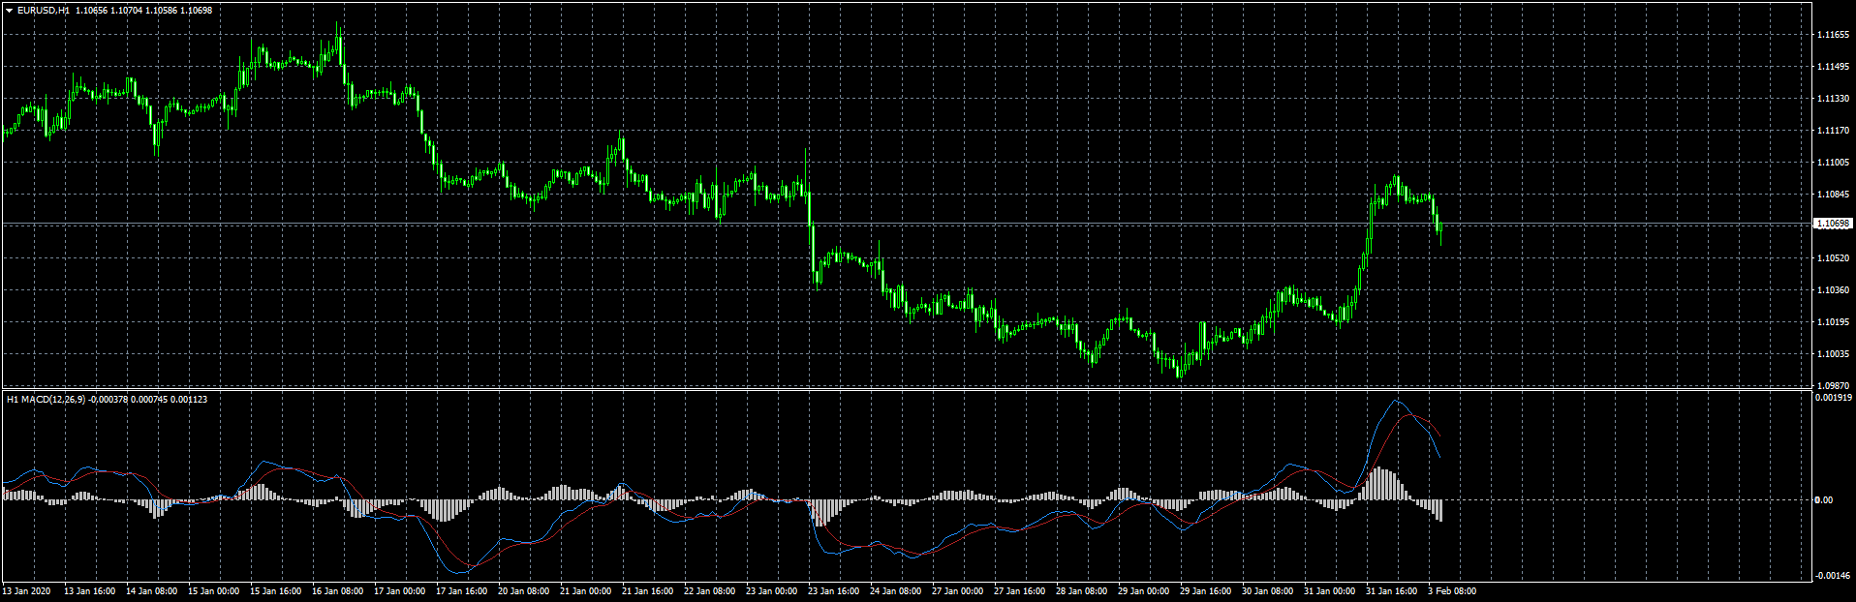This screenshot has width=1856, height=602.
Task: Click the 21 Jan 00:00 time label
Action: (x=585, y=591)
